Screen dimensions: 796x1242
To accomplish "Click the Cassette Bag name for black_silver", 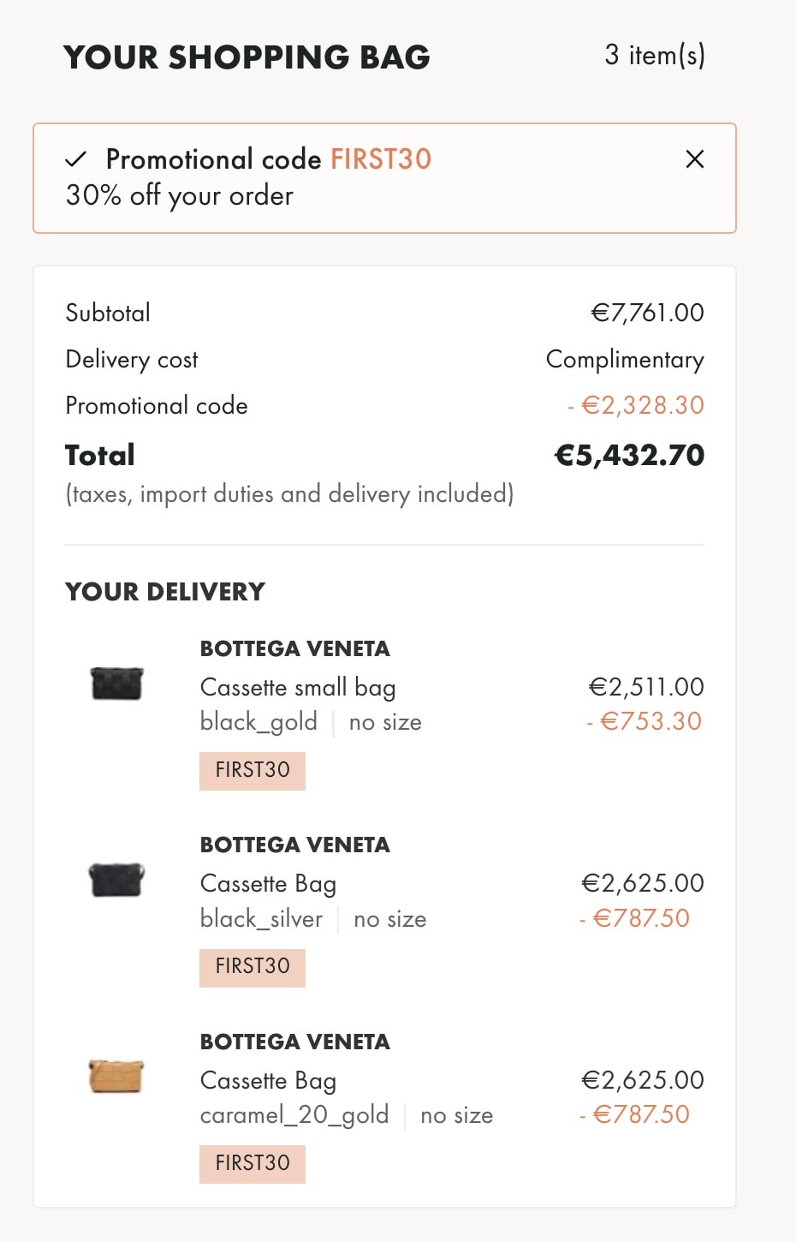I will 268,884.
